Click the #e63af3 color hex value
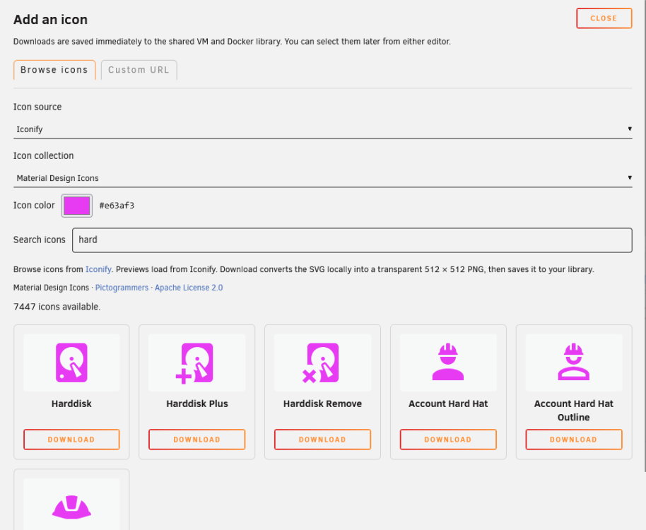The width and height of the screenshot is (646, 530). tap(117, 206)
